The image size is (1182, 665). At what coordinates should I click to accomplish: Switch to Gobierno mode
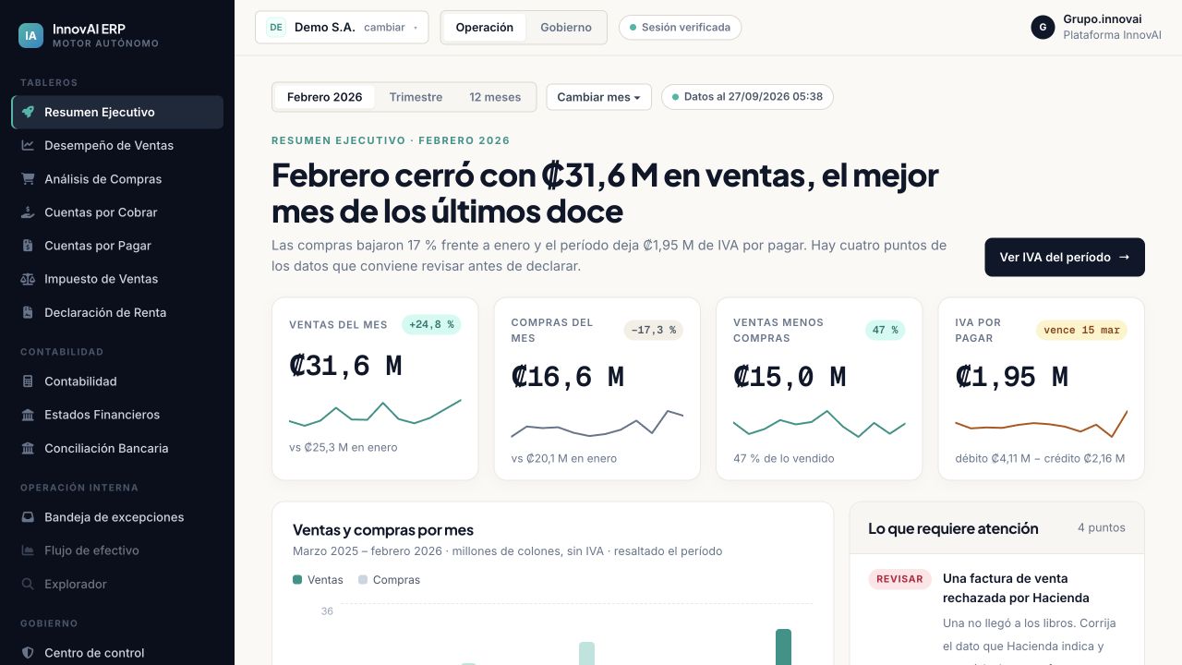tap(566, 28)
